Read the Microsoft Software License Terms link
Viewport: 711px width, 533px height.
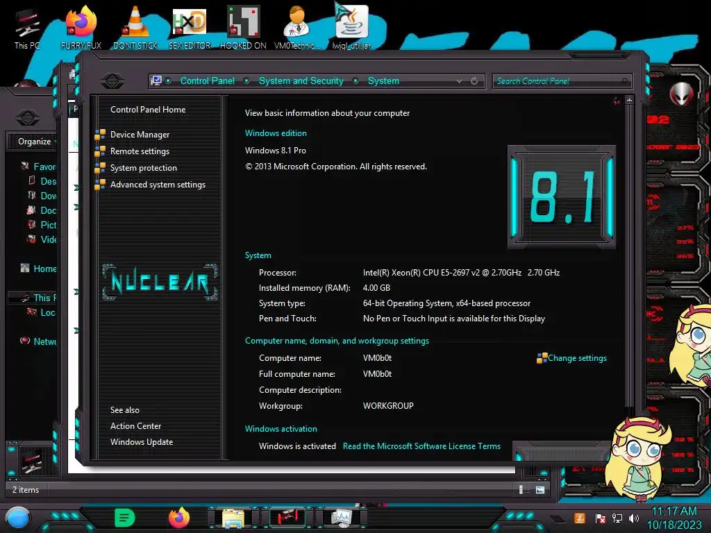click(x=421, y=446)
